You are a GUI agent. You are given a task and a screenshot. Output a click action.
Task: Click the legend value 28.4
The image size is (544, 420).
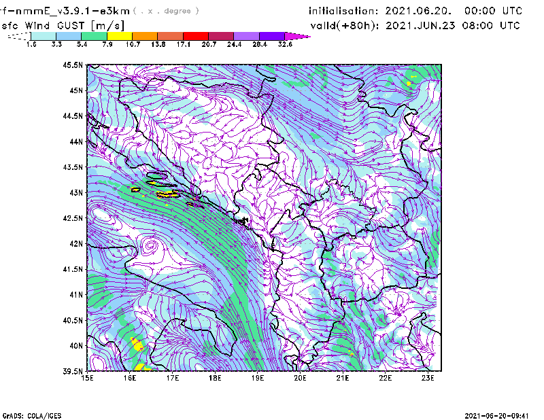(x=260, y=44)
